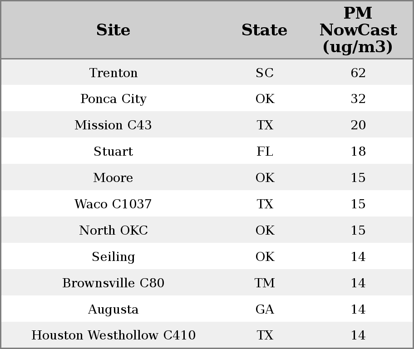The image size is (414, 349).
Task: Click the SC state cell
Action: pos(265,73)
